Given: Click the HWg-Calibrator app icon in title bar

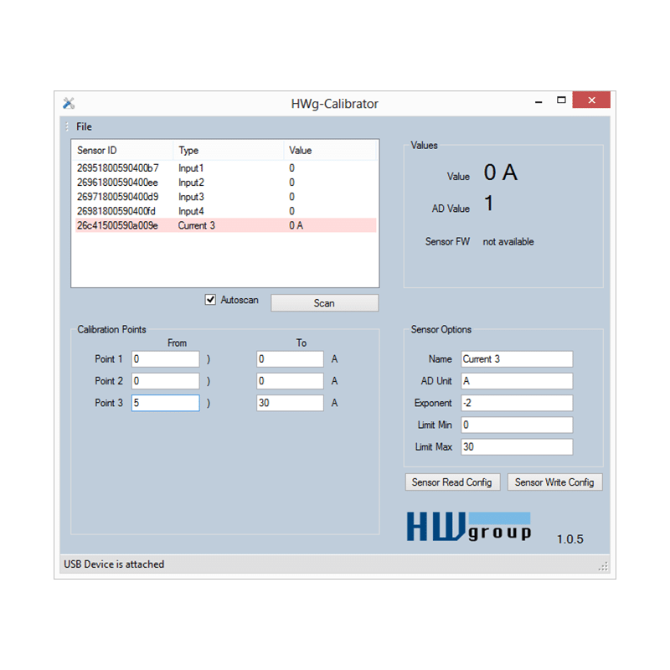Looking at the screenshot, I should point(69,103).
